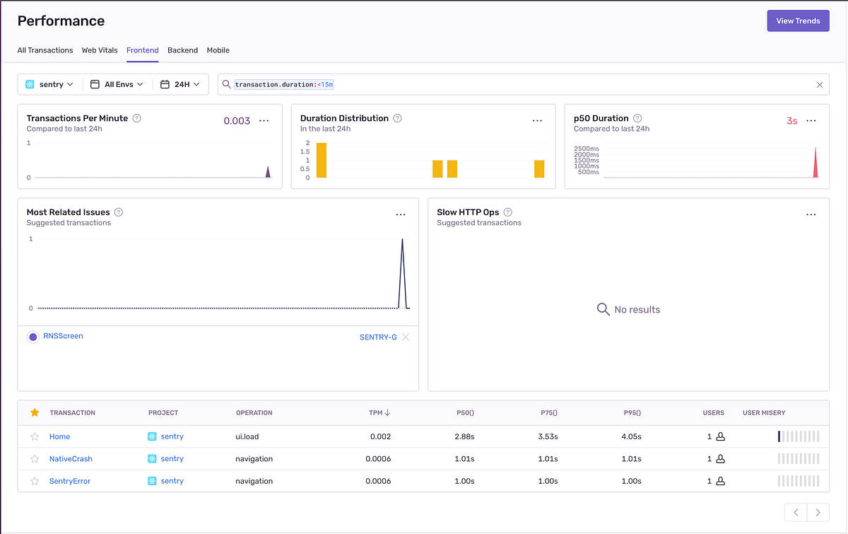The image size is (848, 534).
Task: Click the user misery bar for Home
Action: click(x=799, y=436)
